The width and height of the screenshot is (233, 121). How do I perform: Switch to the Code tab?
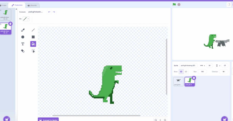(x=3, y=5)
